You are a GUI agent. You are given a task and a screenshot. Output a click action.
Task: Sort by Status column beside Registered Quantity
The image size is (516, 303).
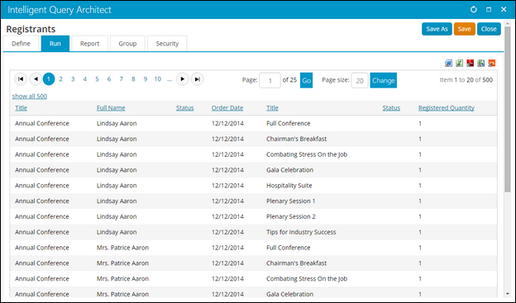tap(391, 108)
